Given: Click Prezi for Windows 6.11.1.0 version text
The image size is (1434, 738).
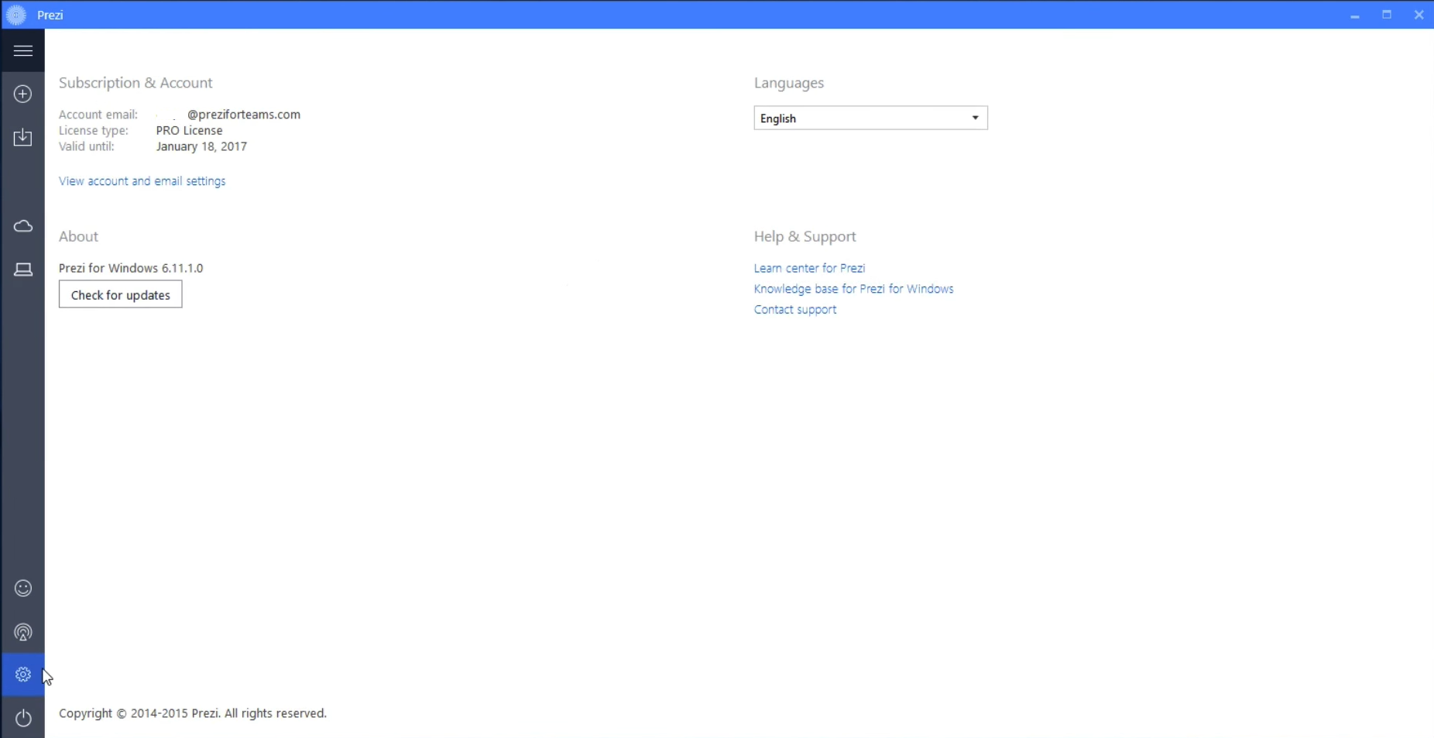Looking at the screenshot, I should click(131, 268).
